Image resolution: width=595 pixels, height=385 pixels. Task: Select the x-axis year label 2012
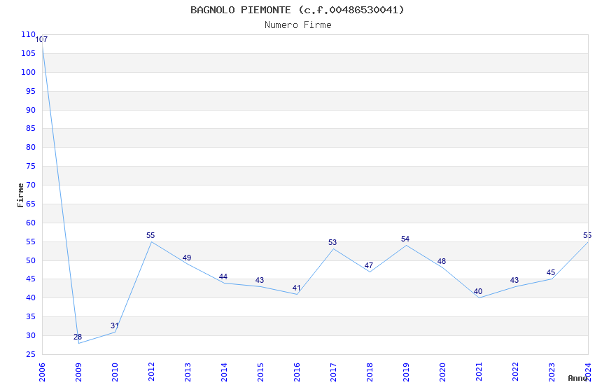[151, 372]
